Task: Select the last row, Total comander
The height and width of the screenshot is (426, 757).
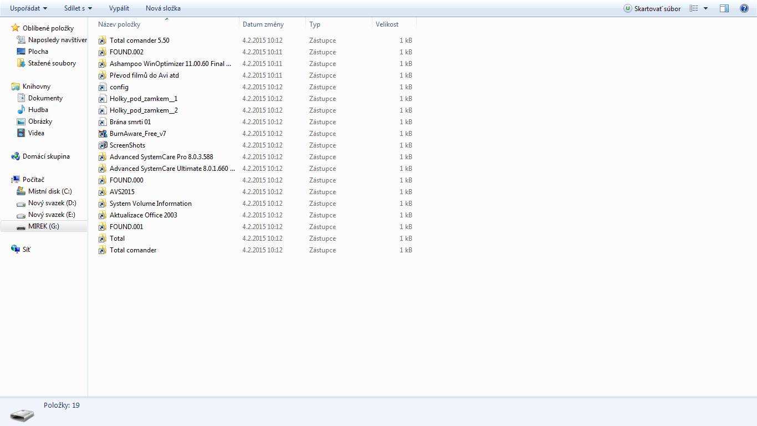Action: (255, 250)
